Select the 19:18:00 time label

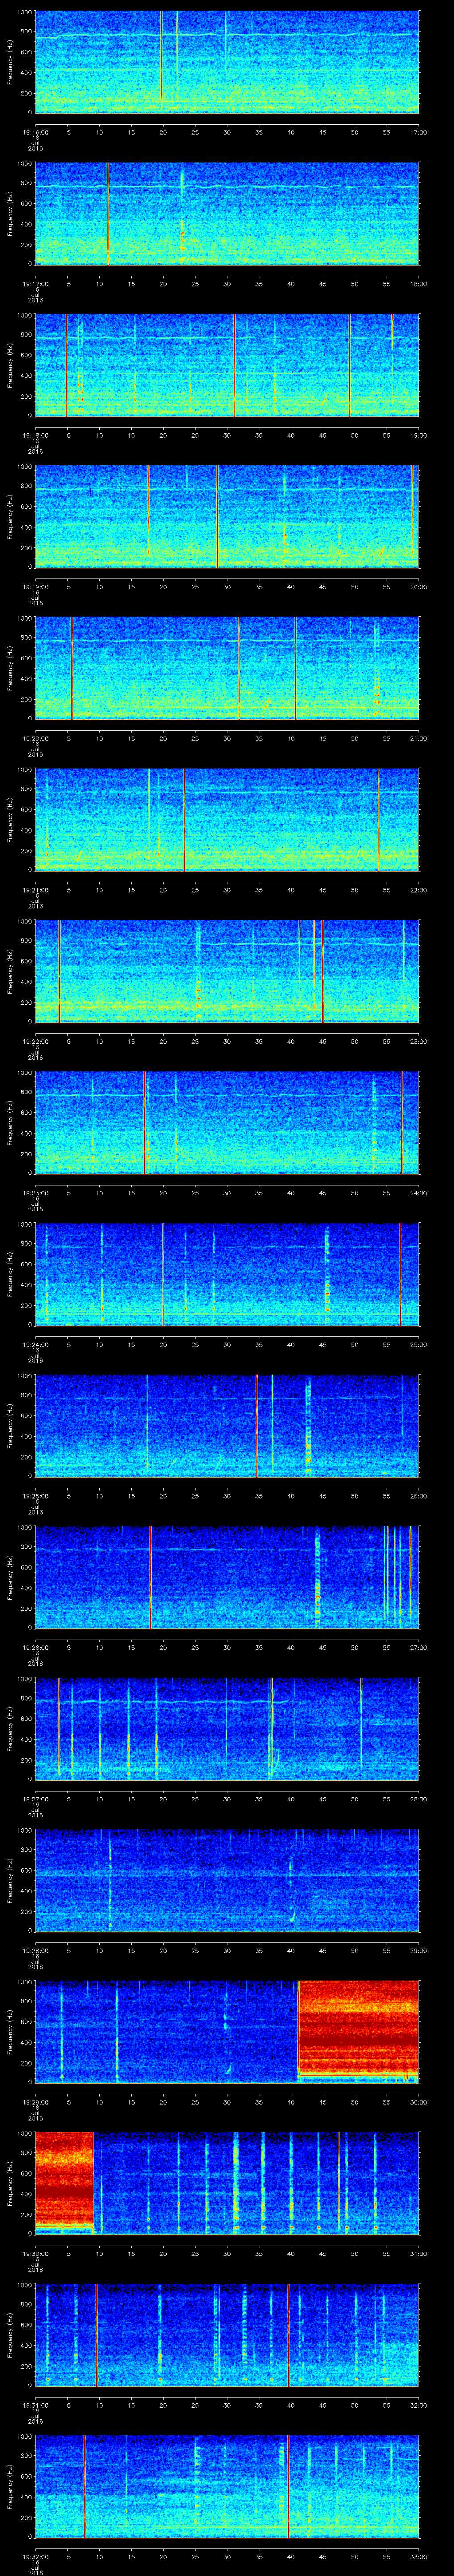[35, 435]
